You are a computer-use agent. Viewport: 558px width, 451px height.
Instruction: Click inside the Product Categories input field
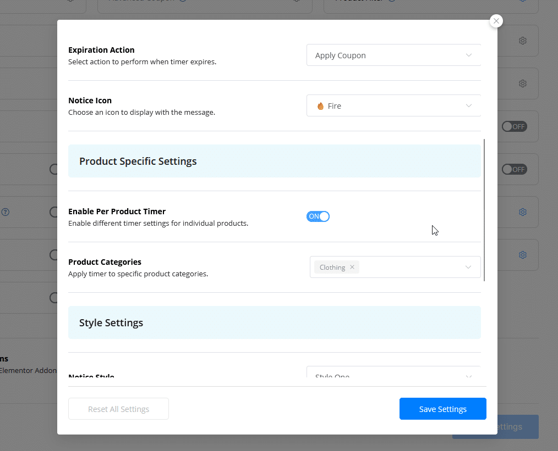(413, 267)
